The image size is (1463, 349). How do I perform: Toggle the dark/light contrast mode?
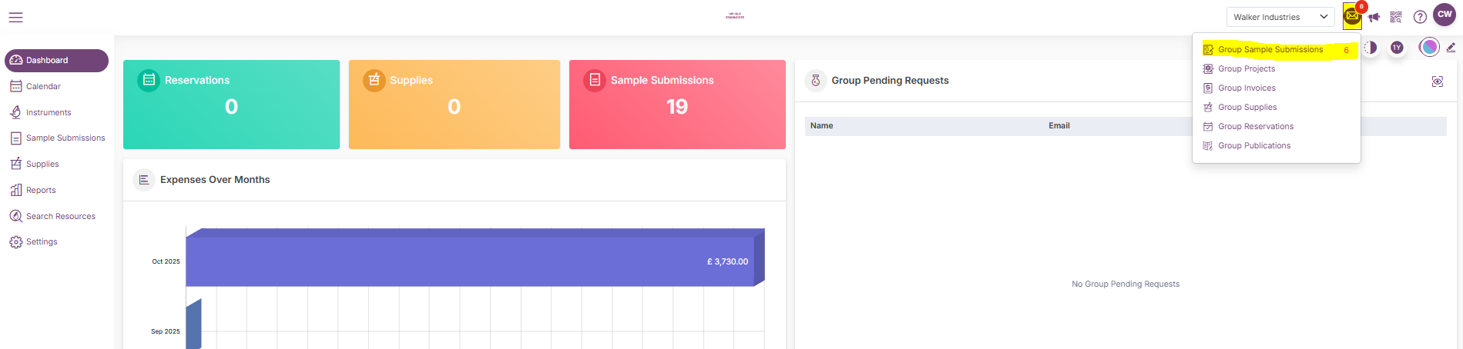pyautogui.click(x=1371, y=48)
